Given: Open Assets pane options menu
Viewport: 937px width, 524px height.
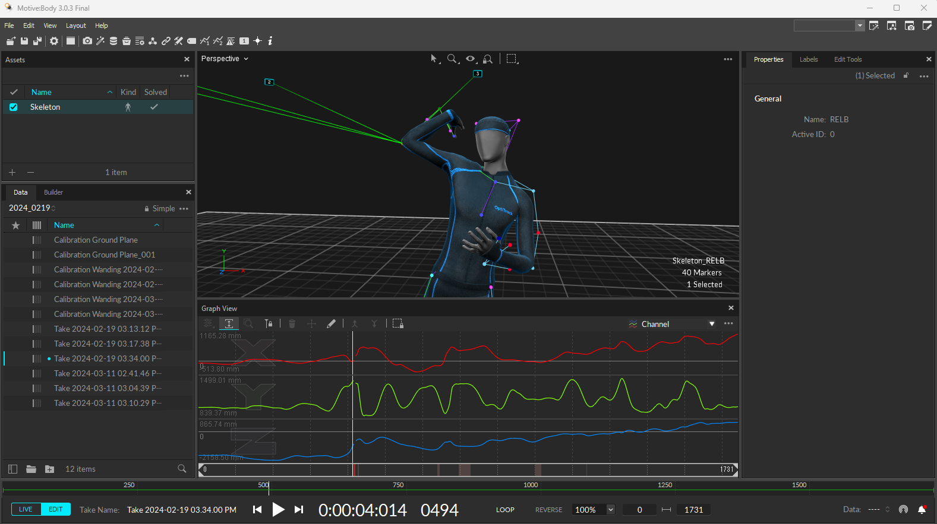Looking at the screenshot, I should tap(184, 75).
